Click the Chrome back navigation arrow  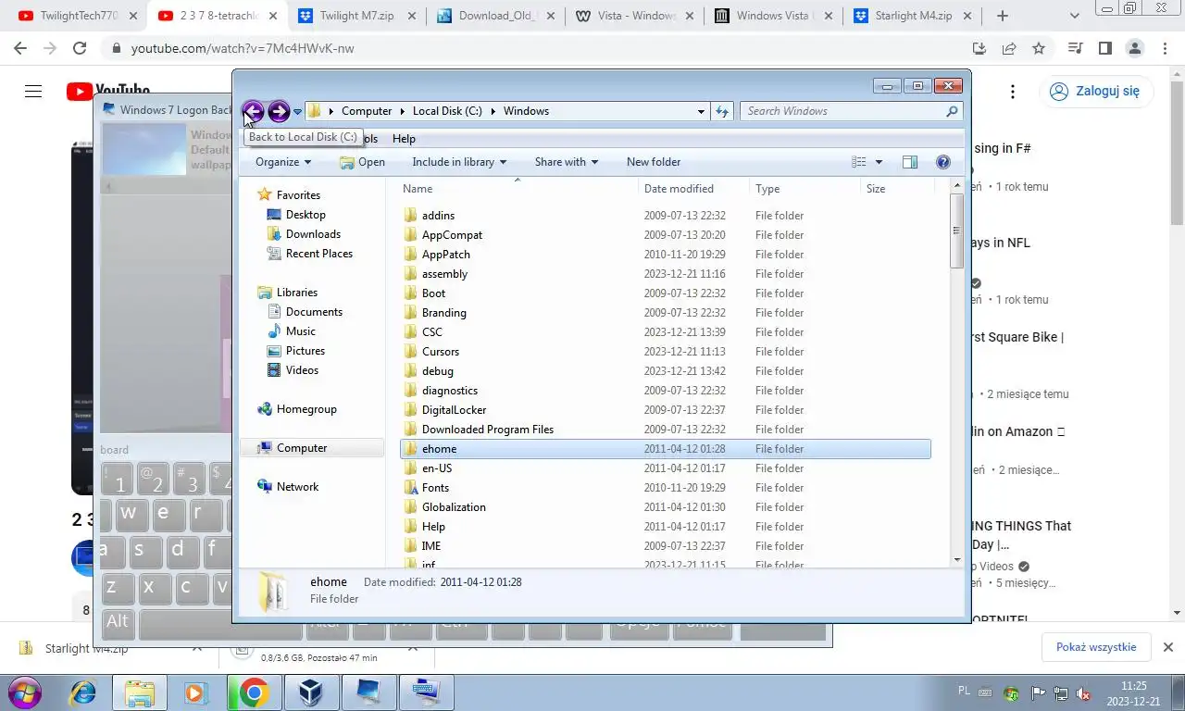20,48
